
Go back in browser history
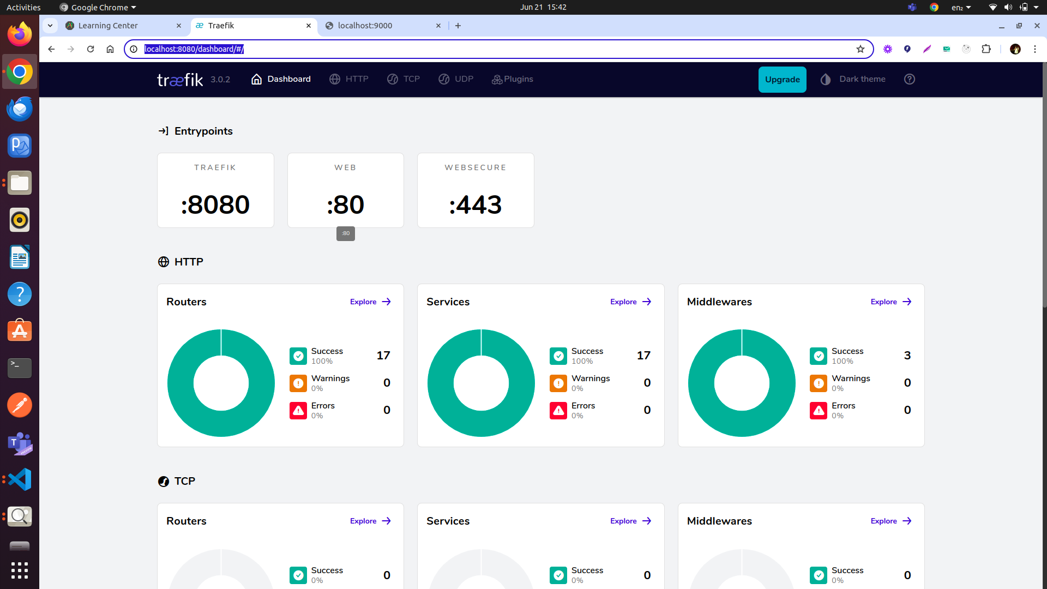tap(51, 49)
